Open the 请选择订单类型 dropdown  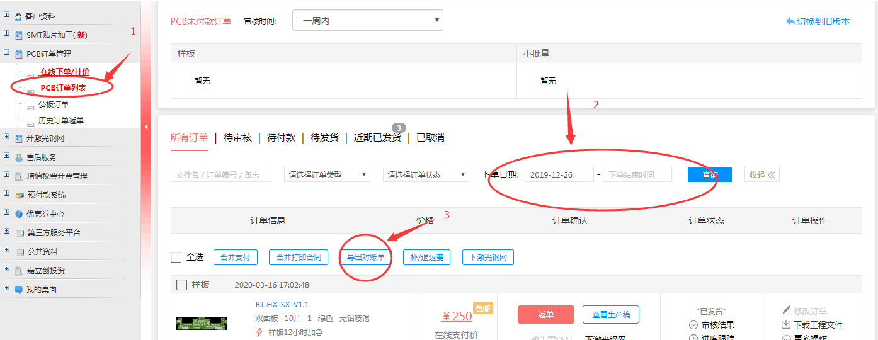[x=327, y=175]
